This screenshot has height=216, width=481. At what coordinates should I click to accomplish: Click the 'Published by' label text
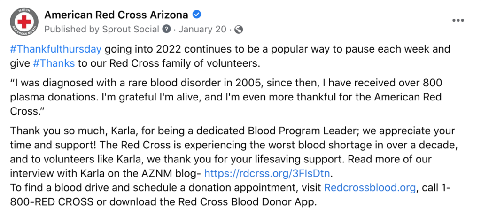[x=71, y=30]
